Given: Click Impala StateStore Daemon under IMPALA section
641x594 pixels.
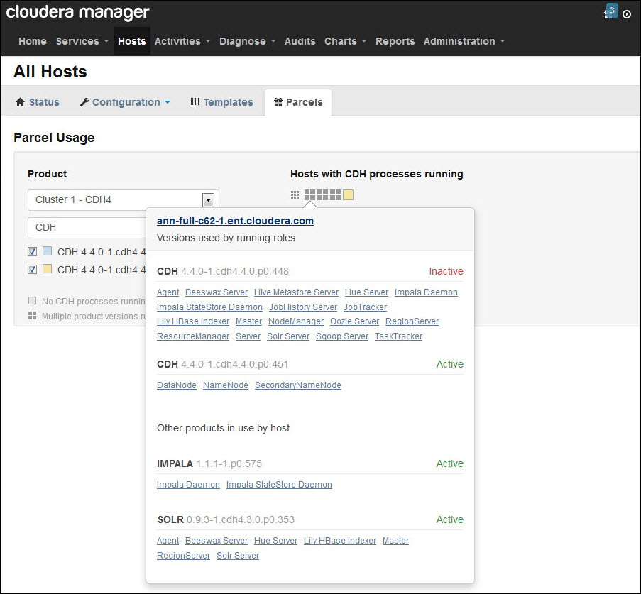Looking at the screenshot, I should [x=279, y=485].
